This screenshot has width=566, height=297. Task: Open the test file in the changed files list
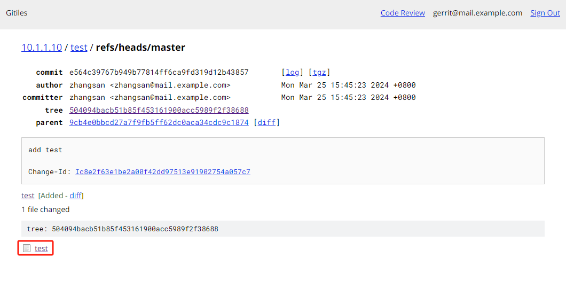tap(28, 196)
